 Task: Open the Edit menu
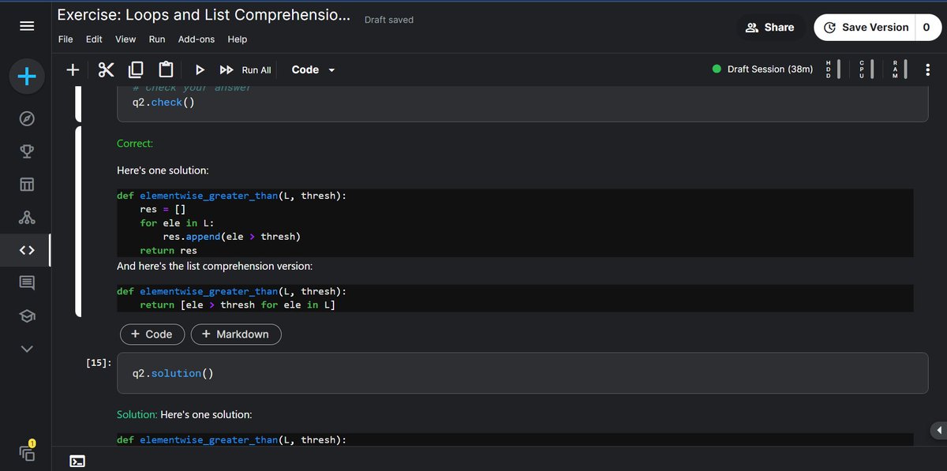point(94,39)
